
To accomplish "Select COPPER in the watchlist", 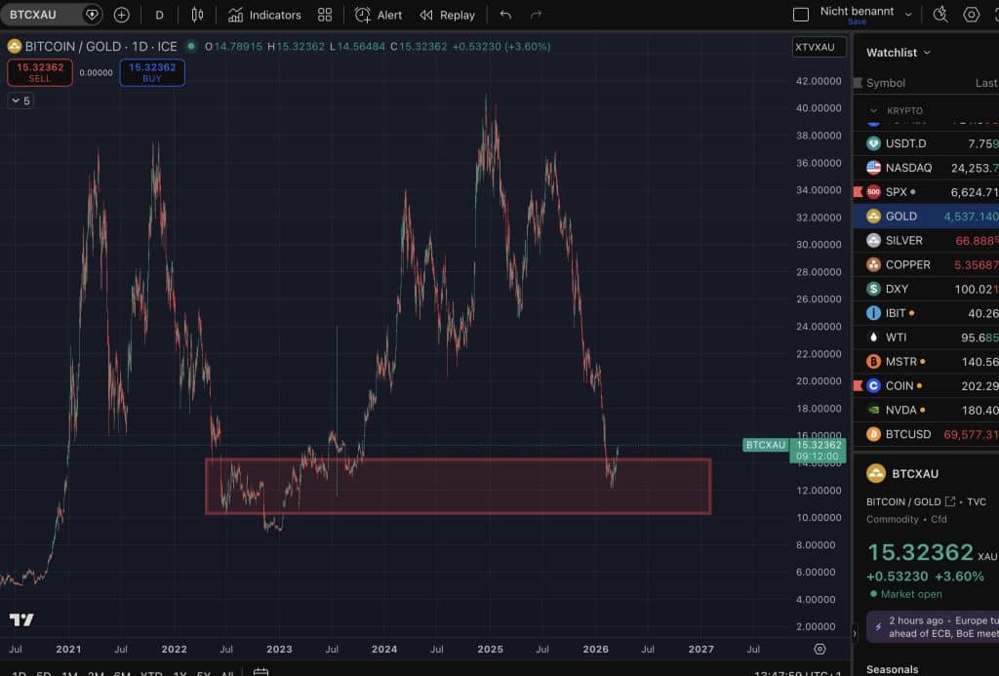I will click(x=927, y=265).
